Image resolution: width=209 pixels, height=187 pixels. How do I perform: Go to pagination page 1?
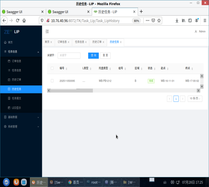point(176,99)
